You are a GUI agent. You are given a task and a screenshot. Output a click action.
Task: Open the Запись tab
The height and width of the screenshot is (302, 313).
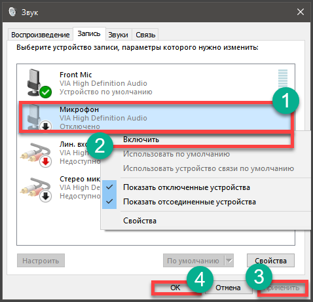(x=89, y=33)
